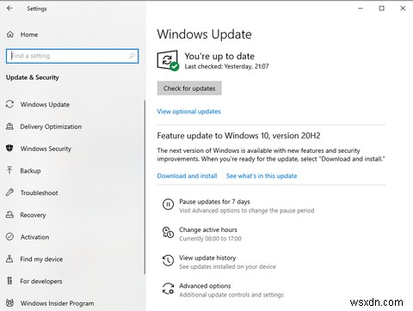Click 'Last checked: Yesterday, 21:07' text

click(x=226, y=66)
